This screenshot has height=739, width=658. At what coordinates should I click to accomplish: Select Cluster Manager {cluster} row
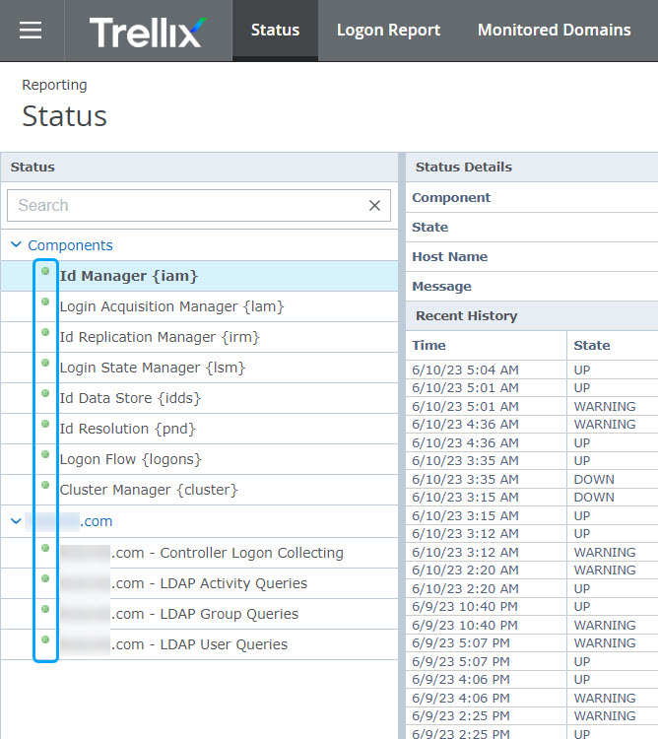coord(199,490)
